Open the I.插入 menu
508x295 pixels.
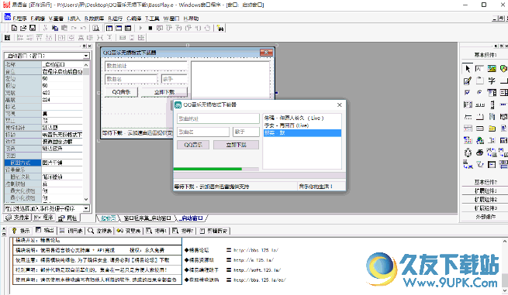[x=74, y=19]
